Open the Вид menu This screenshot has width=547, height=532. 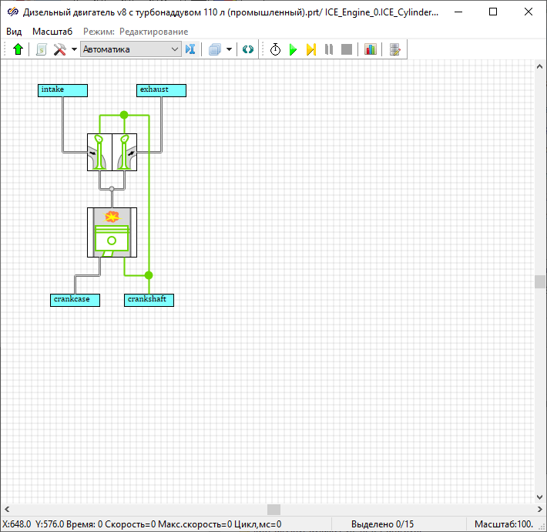(14, 31)
